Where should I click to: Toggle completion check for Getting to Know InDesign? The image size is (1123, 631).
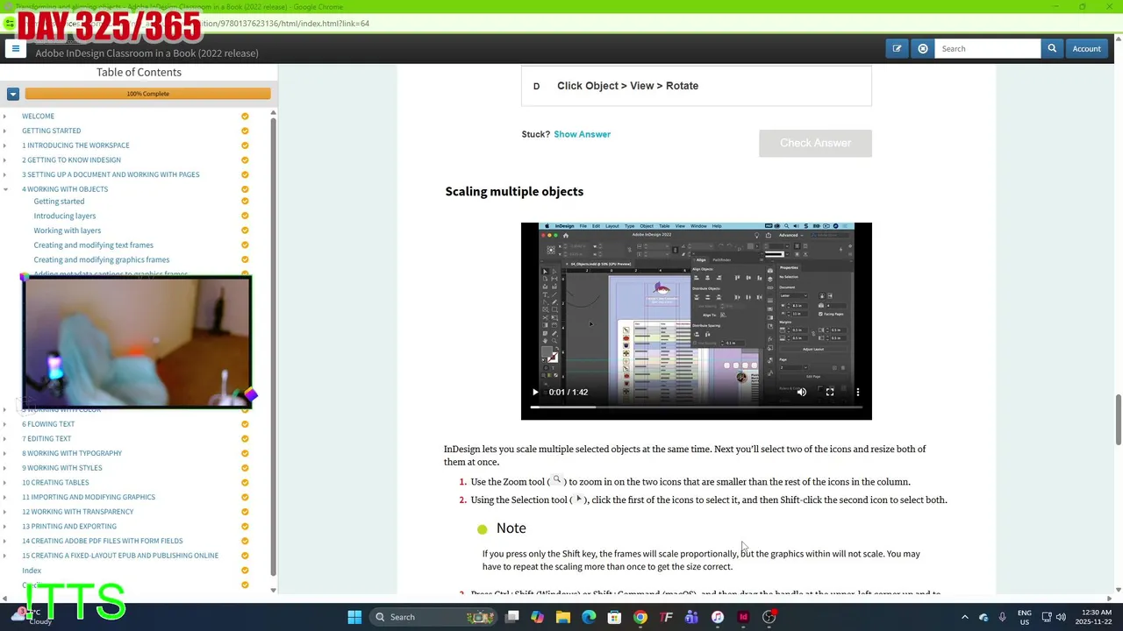245,160
